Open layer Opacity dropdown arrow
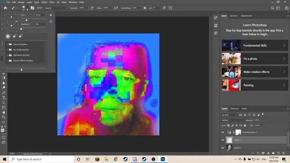Image resolution: width=290 pixels, height=163 pixels. pyautogui.click(x=262, y=120)
